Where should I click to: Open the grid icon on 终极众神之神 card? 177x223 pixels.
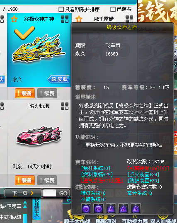pos(65,19)
